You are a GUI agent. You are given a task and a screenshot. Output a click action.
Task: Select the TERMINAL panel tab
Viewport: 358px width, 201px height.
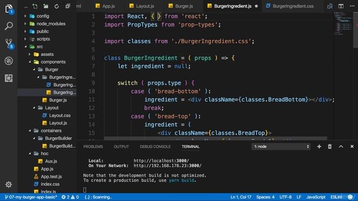coord(190,146)
